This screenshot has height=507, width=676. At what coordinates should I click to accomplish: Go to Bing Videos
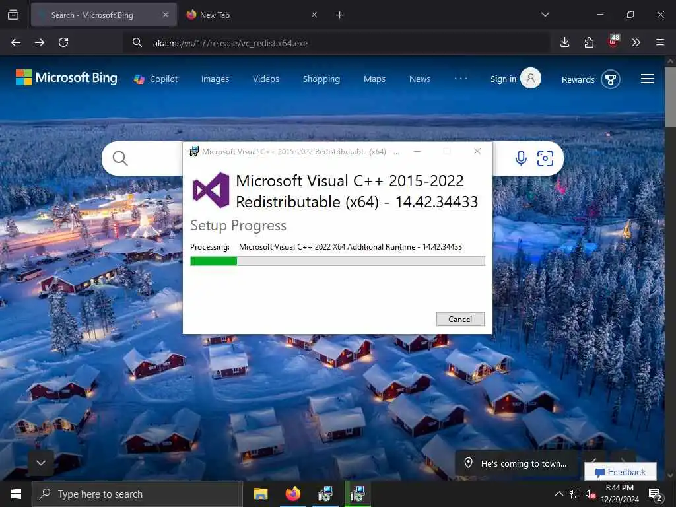point(266,79)
